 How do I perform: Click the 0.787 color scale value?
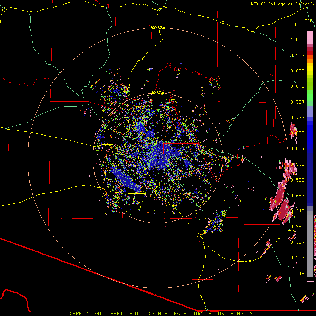[297, 102]
